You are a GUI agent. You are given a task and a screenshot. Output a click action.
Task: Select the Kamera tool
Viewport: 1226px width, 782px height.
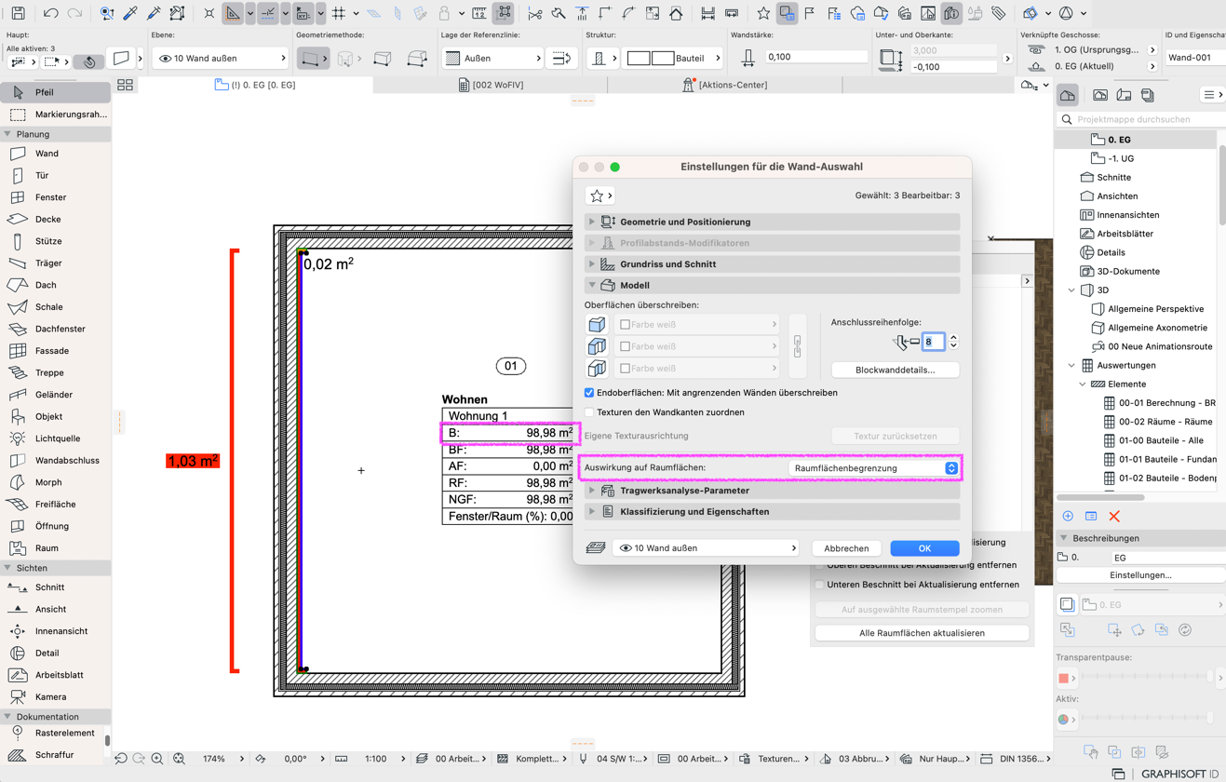[55, 696]
